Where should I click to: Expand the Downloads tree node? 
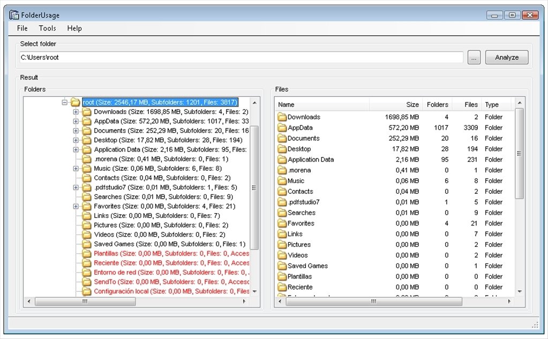click(x=76, y=112)
